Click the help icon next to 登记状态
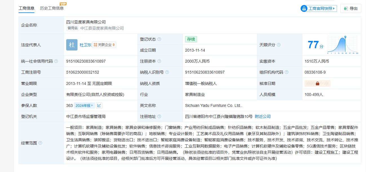The width and height of the screenshot is (366, 172). pyautogui.click(x=159, y=39)
